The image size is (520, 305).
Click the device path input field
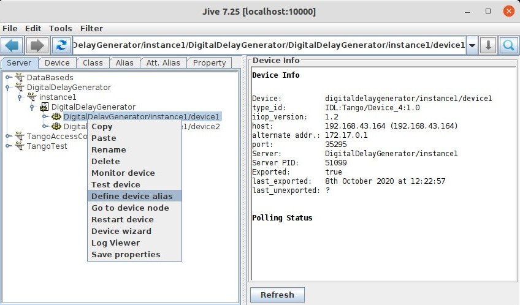pos(269,45)
